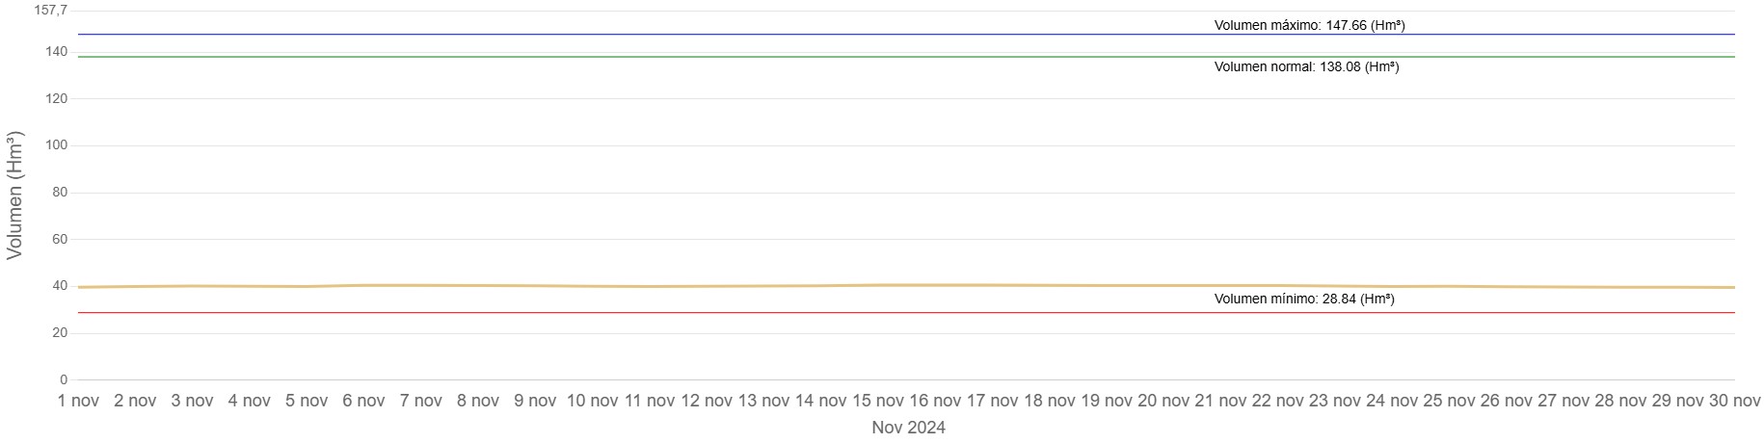The height and width of the screenshot is (443, 1764).
Task: Click the green normal volume line
Action: click(675, 57)
